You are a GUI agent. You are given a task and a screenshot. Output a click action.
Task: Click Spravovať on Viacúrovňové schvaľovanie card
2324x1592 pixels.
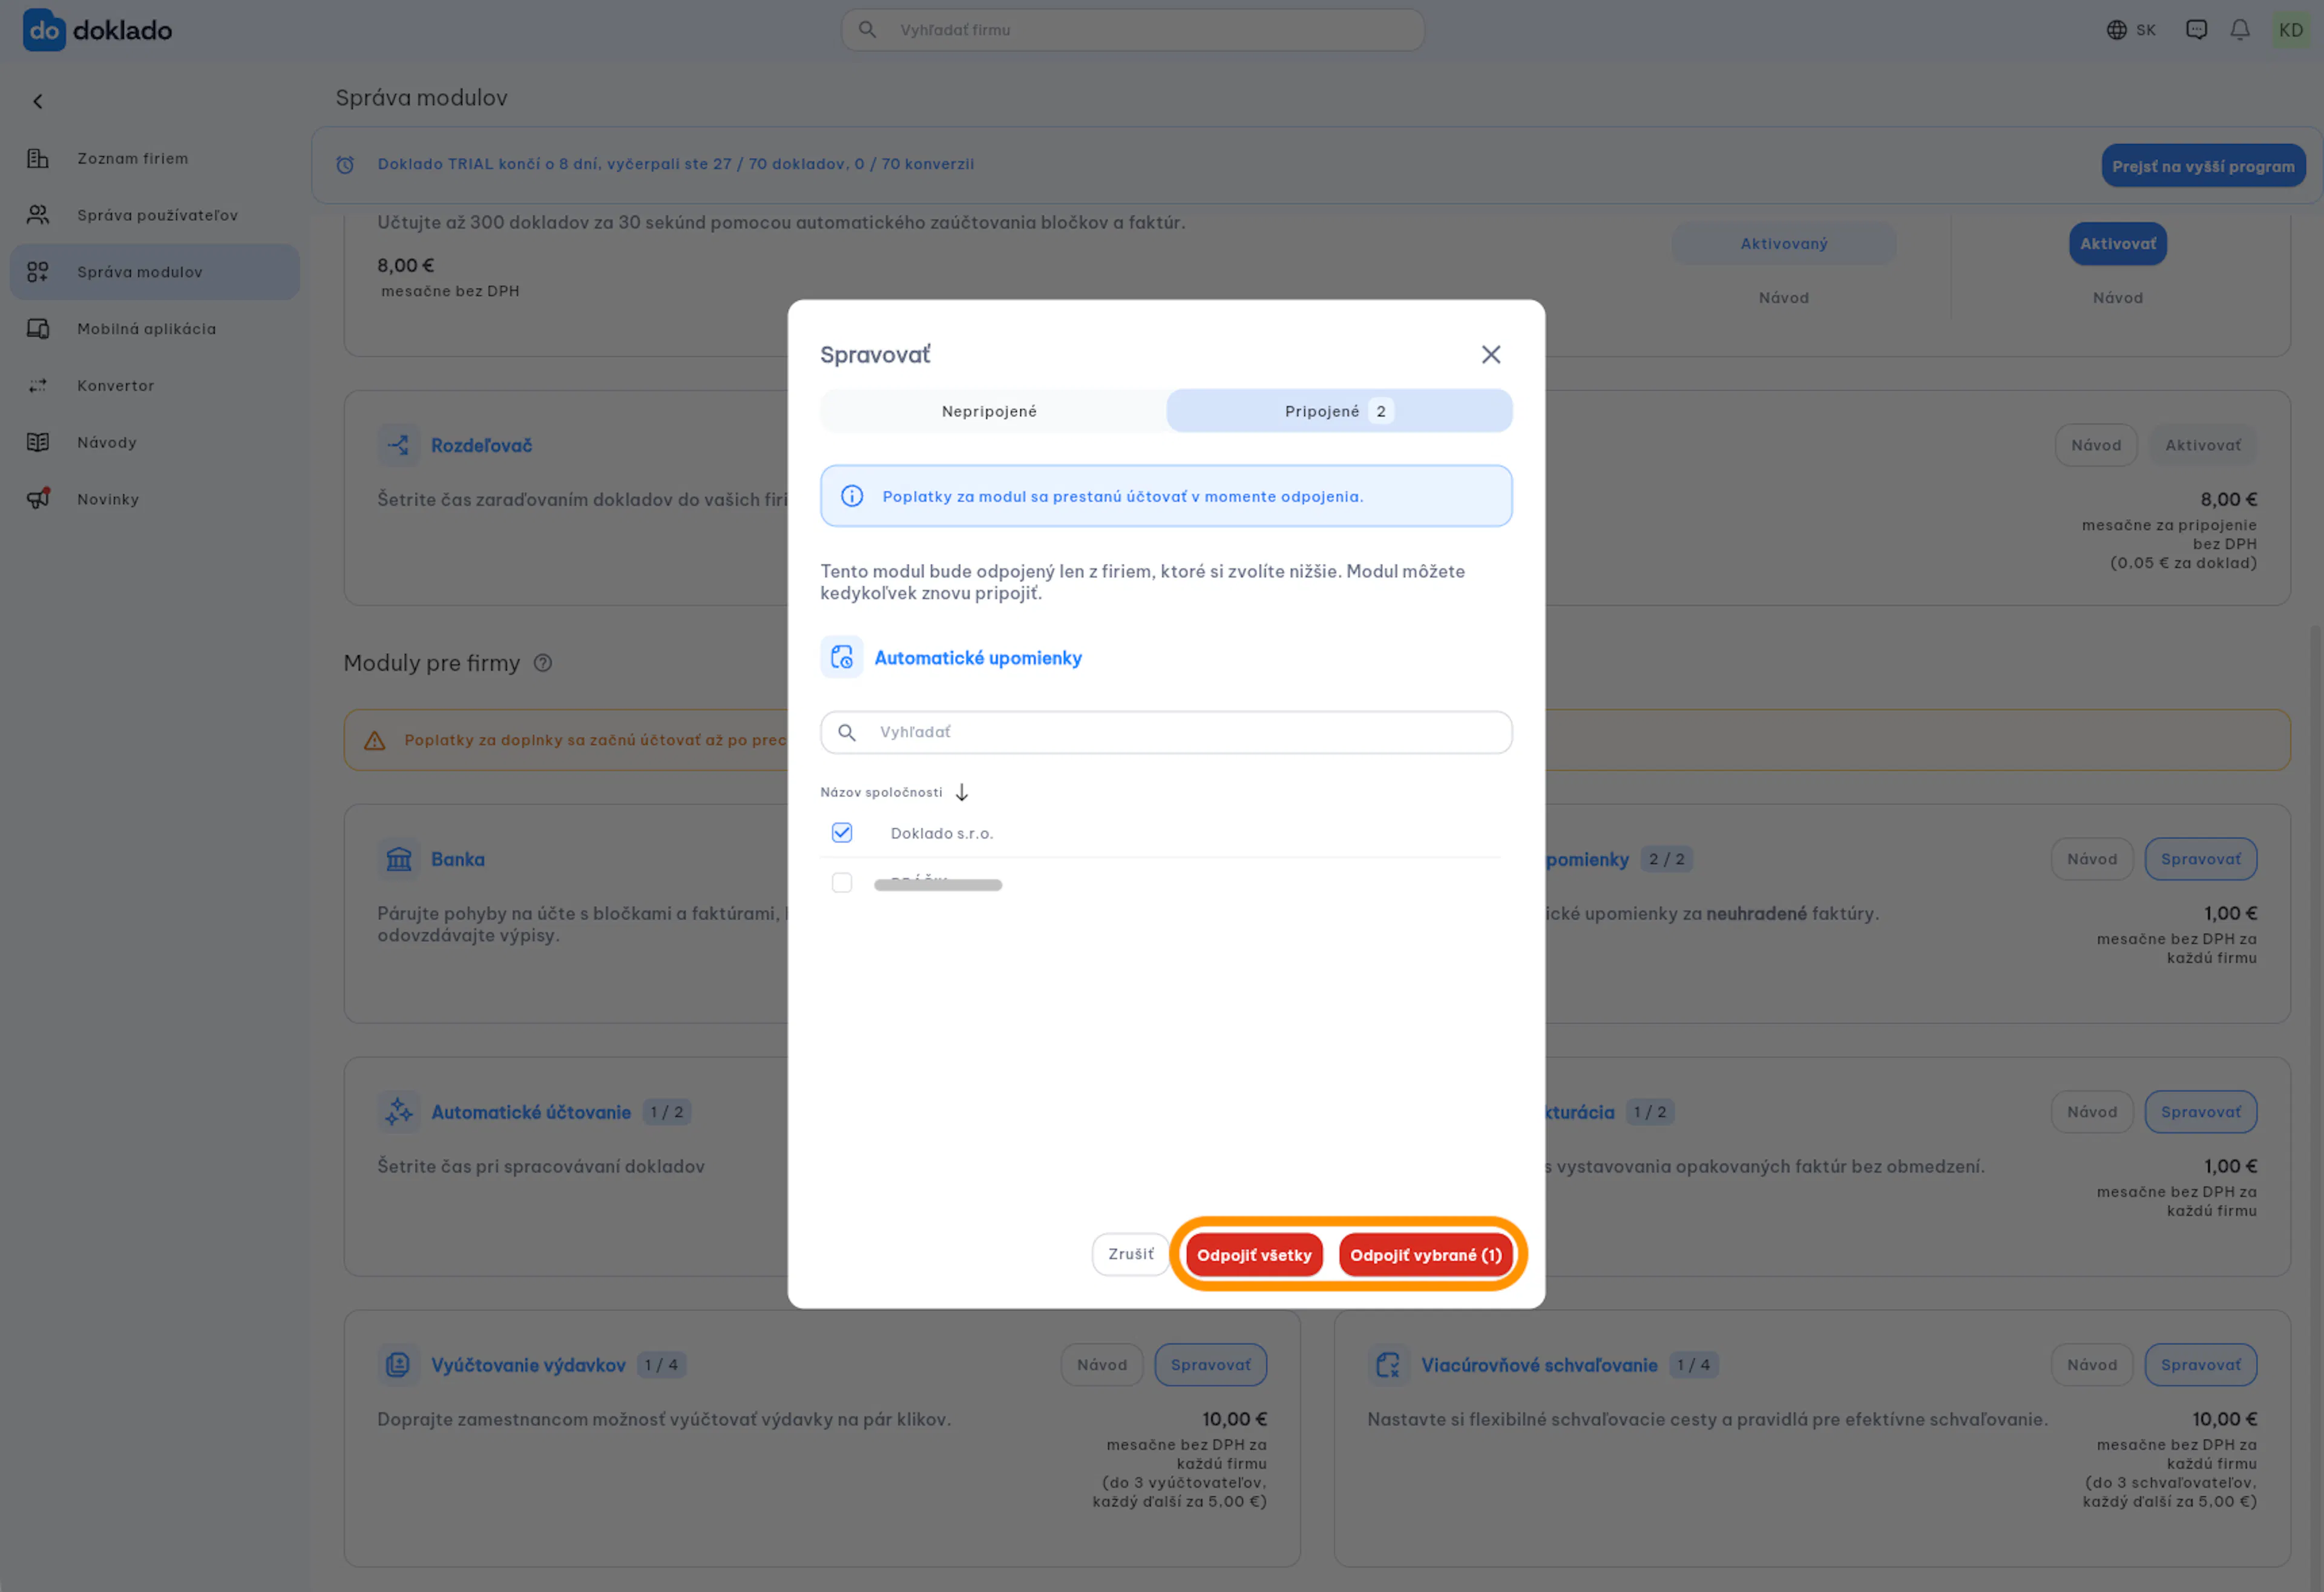tap(2201, 1365)
